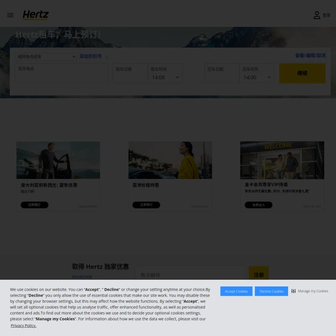
Task: Click the 亚洲长租特惠 heading
Action: pyautogui.click(x=146, y=185)
